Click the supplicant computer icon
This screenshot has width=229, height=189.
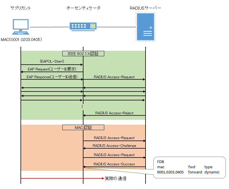pyautogui.click(x=21, y=27)
